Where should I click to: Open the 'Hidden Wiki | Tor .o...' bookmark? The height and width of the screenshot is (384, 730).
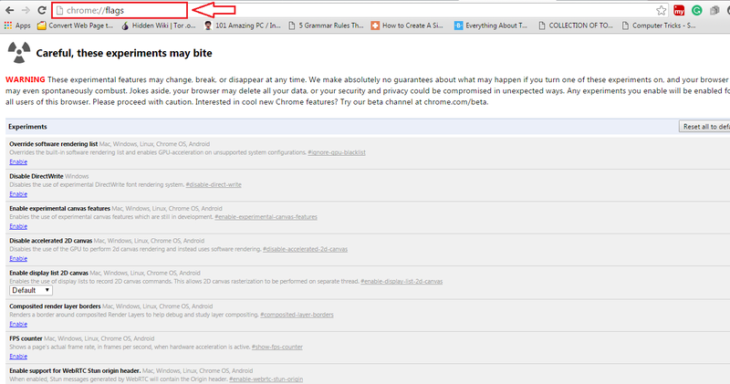click(x=158, y=26)
